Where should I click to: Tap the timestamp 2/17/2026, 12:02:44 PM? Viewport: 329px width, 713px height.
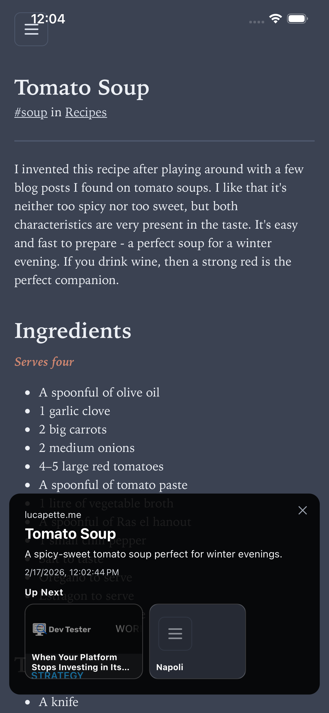pos(71,572)
